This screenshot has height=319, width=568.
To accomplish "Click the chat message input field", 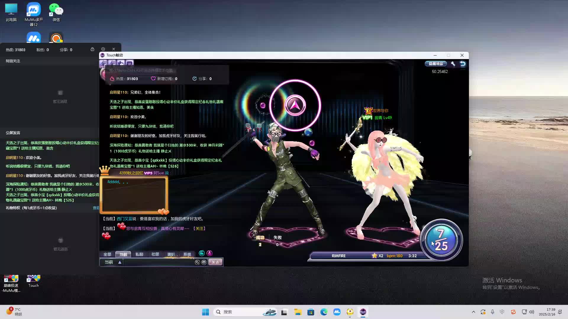I will point(158,262).
